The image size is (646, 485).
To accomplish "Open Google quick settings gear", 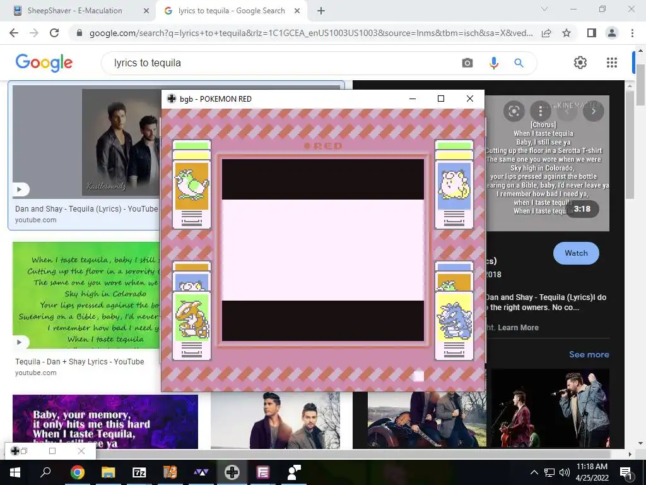I will tap(580, 63).
